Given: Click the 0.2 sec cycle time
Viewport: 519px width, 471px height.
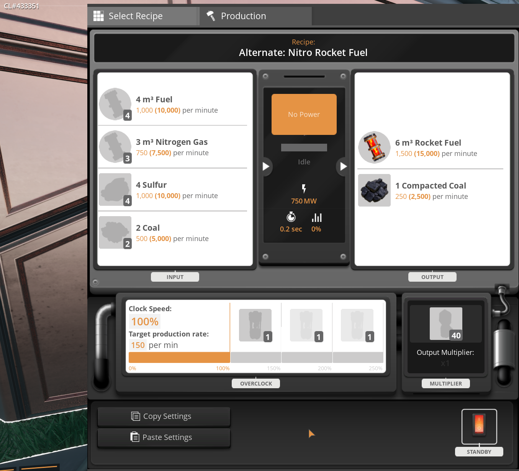Looking at the screenshot, I should [x=291, y=229].
